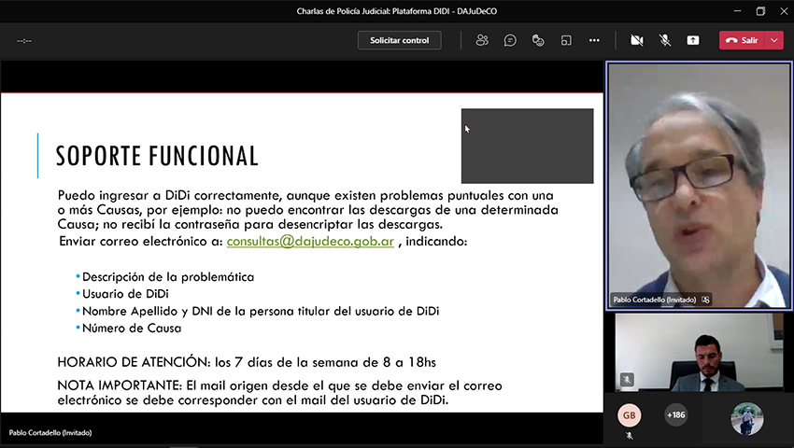Click the GB participant avatar

[x=629, y=415]
